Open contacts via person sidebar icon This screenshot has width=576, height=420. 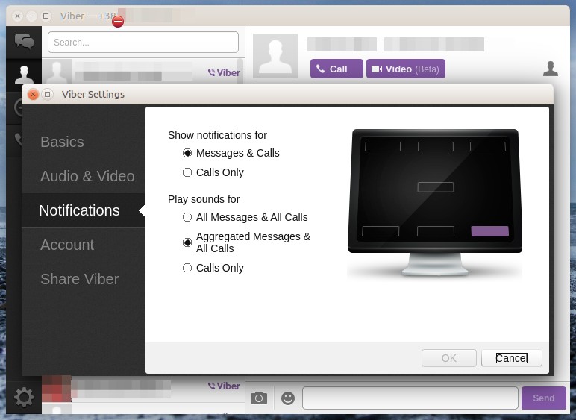[24, 75]
